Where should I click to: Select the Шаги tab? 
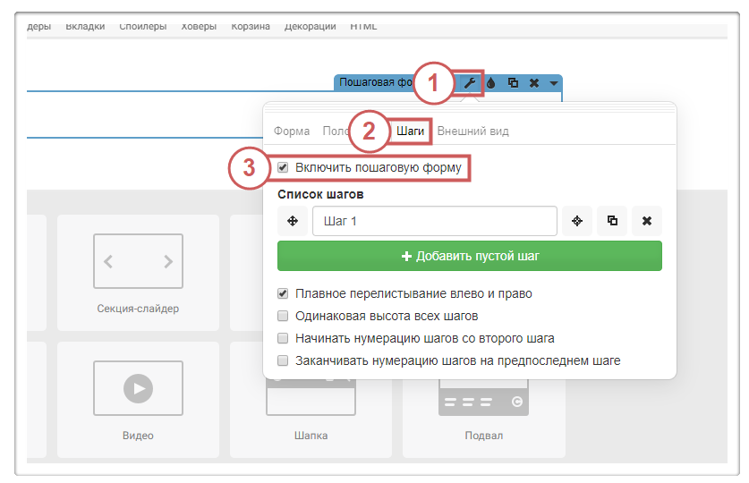pyautogui.click(x=411, y=131)
